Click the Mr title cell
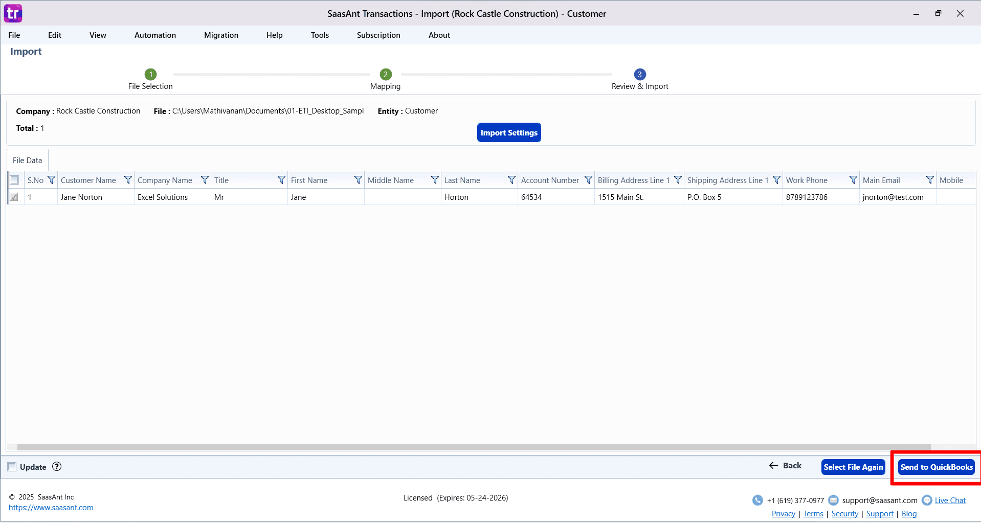Viewport: 981px width, 523px height. pyautogui.click(x=249, y=197)
